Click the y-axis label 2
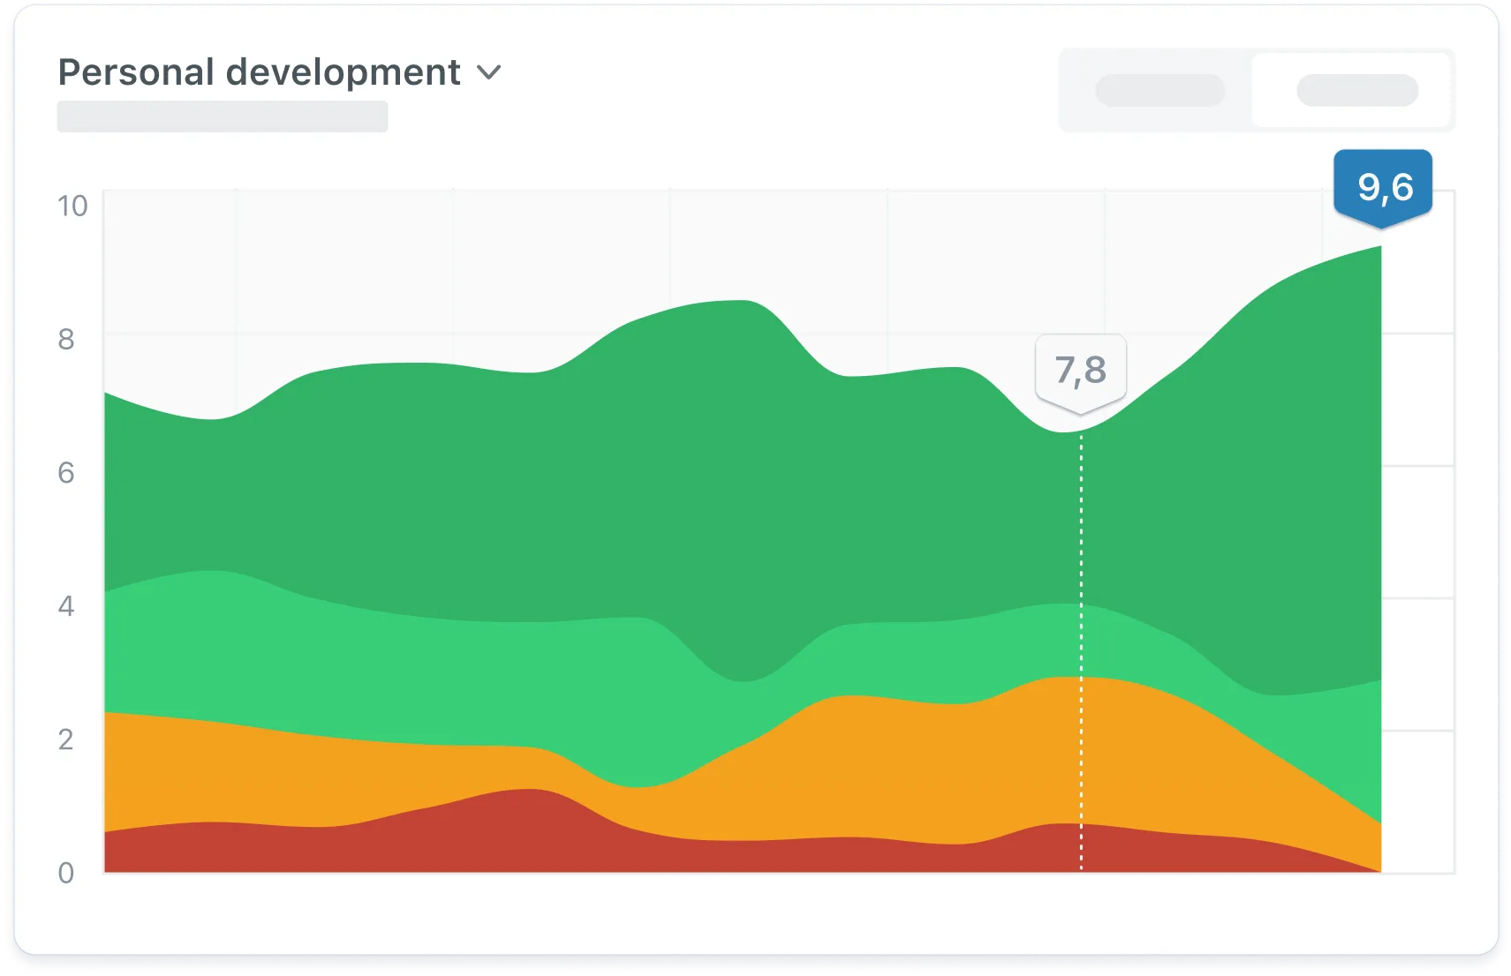This screenshot has height=976, width=1511. pos(66,739)
